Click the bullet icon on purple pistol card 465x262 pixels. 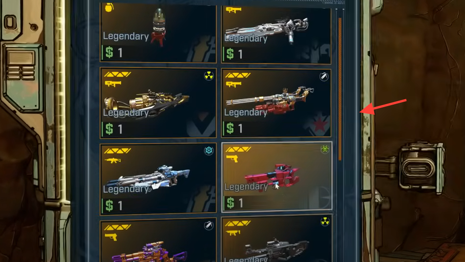pos(209,225)
